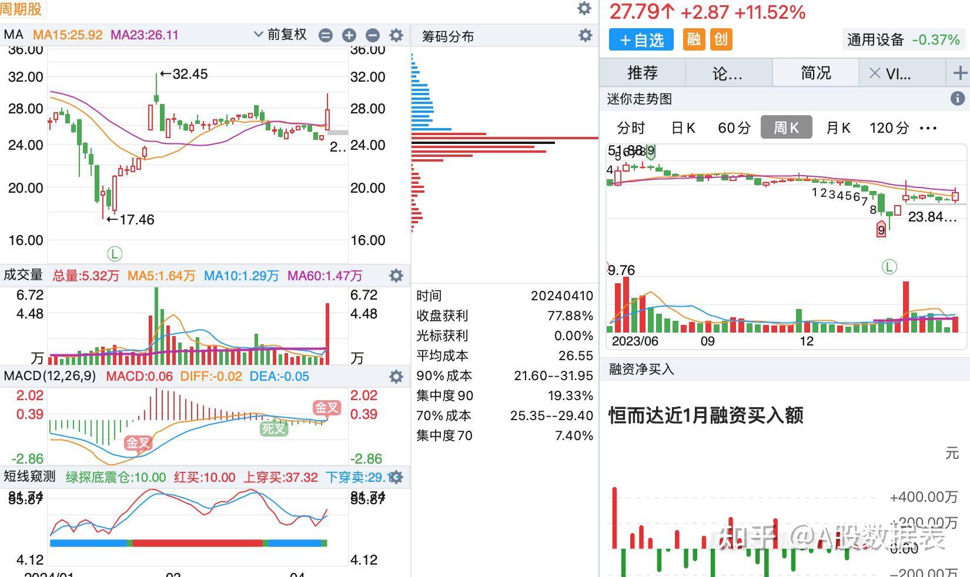The height and width of the screenshot is (577, 970).
Task: Click the 绿探底震仓:10.00 value
Action: (116, 477)
